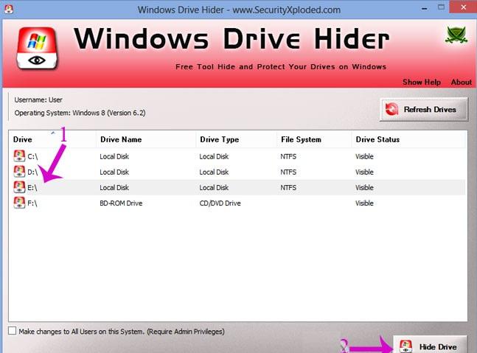This screenshot has width=477, height=353.
Task: Click Local Disk name in D:\ row
Action: pos(114,172)
